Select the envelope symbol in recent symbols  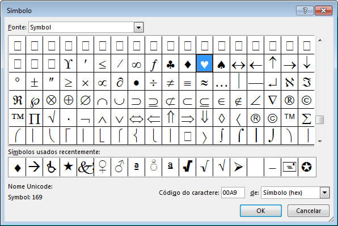point(289,167)
